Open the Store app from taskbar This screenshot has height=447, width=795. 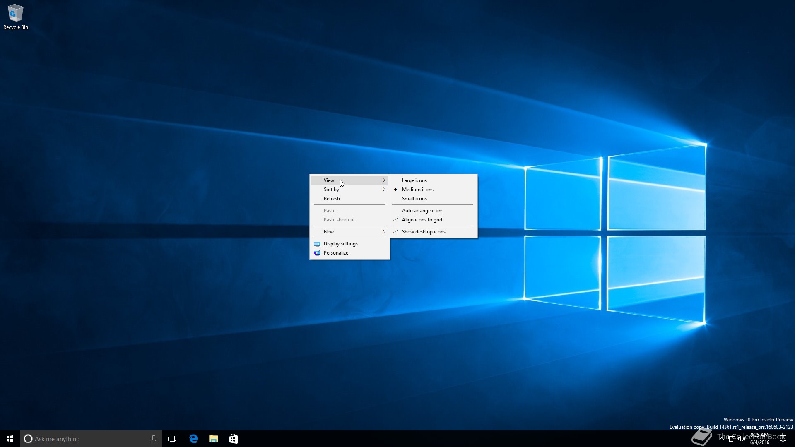click(x=234, y=439)
